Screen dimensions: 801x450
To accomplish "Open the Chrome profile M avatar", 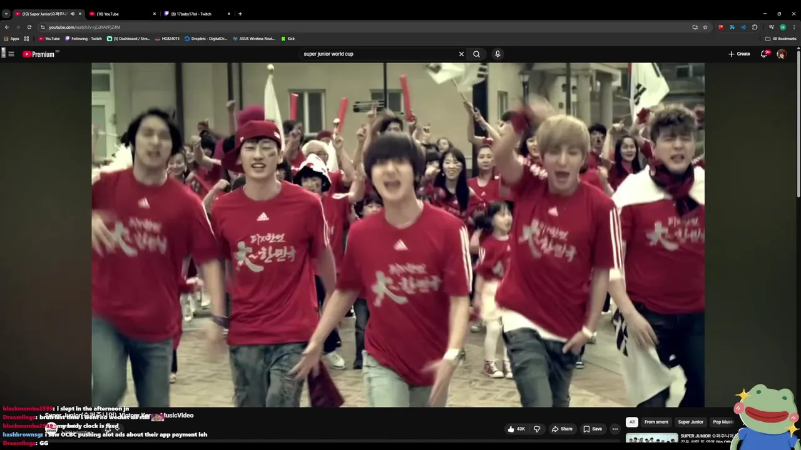I will tap(783, 27).
